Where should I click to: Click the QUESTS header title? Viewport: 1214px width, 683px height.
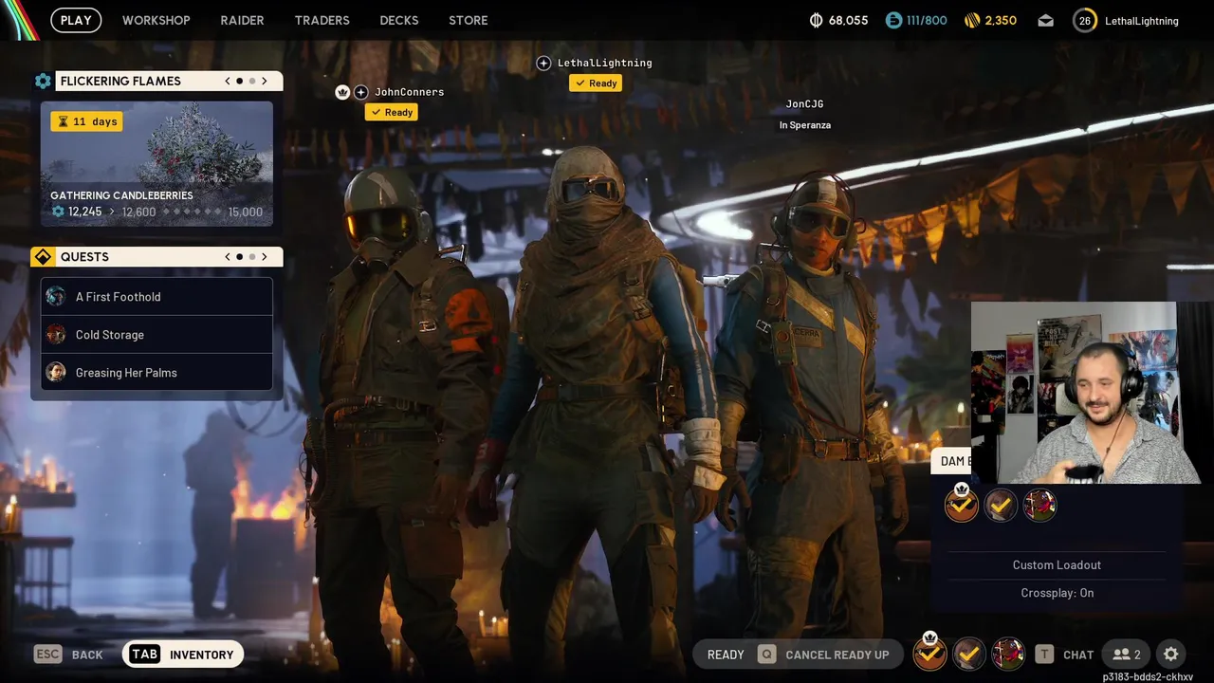click(x=84, y=257)
